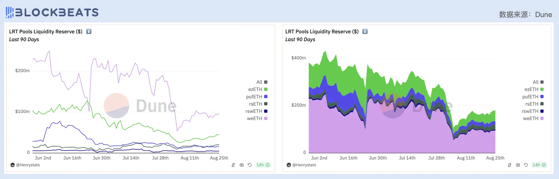Refresh the right chart using the circular arrow
Screen dimensions: 559x179
click(526, 165)
